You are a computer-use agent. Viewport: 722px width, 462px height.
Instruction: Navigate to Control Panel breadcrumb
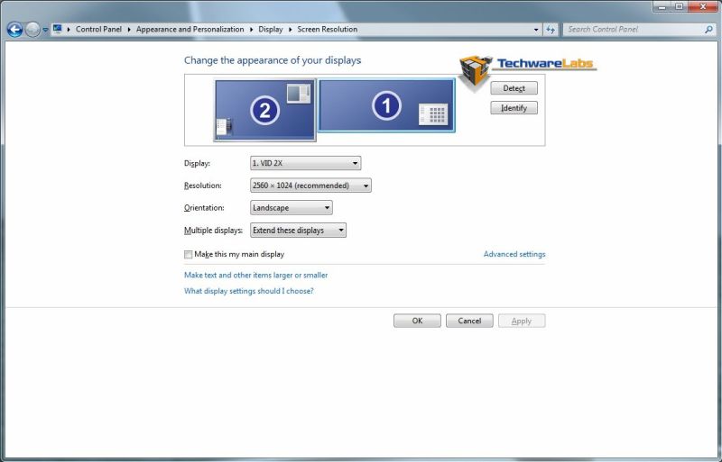[x=98, y=29]
